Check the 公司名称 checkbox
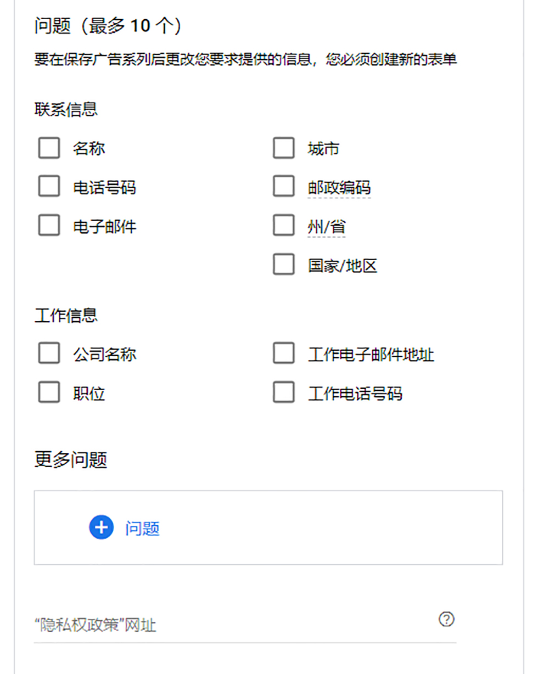 pos(49,354)
